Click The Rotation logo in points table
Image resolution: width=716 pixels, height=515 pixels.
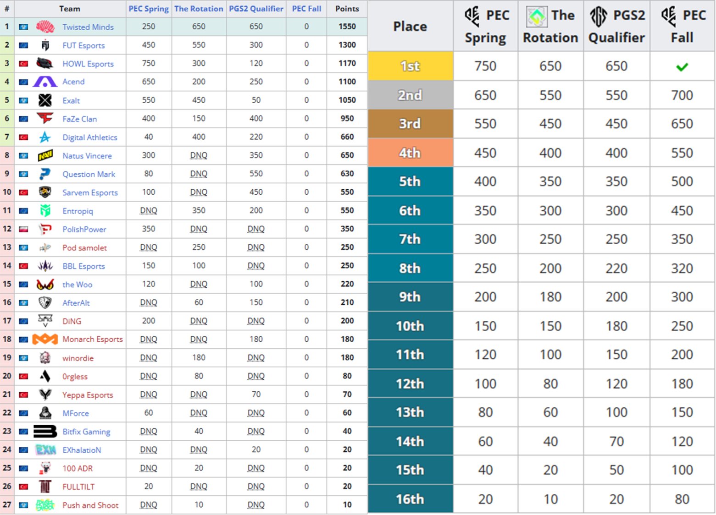(536, 16)
